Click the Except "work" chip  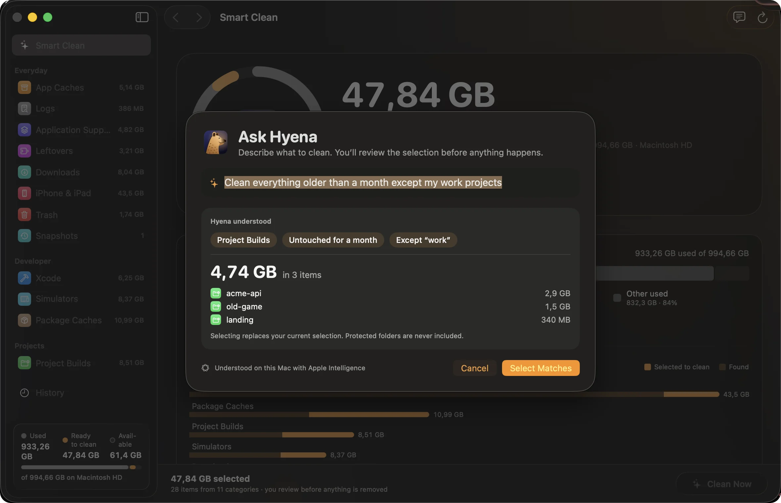(423, 240)
